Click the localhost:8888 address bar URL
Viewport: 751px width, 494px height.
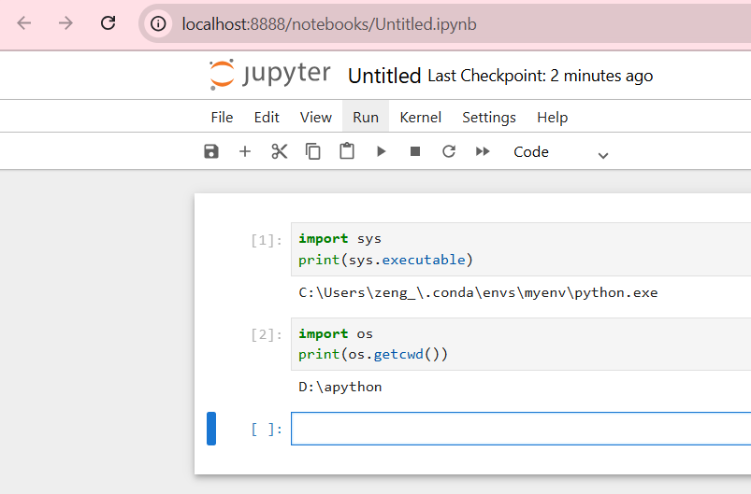(x=329, y=24)
